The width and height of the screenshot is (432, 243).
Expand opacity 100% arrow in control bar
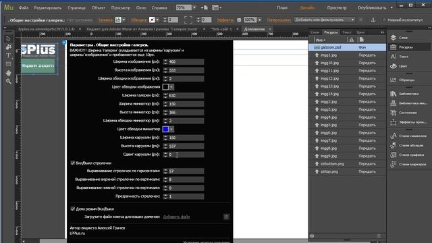(x=259, y=20)
